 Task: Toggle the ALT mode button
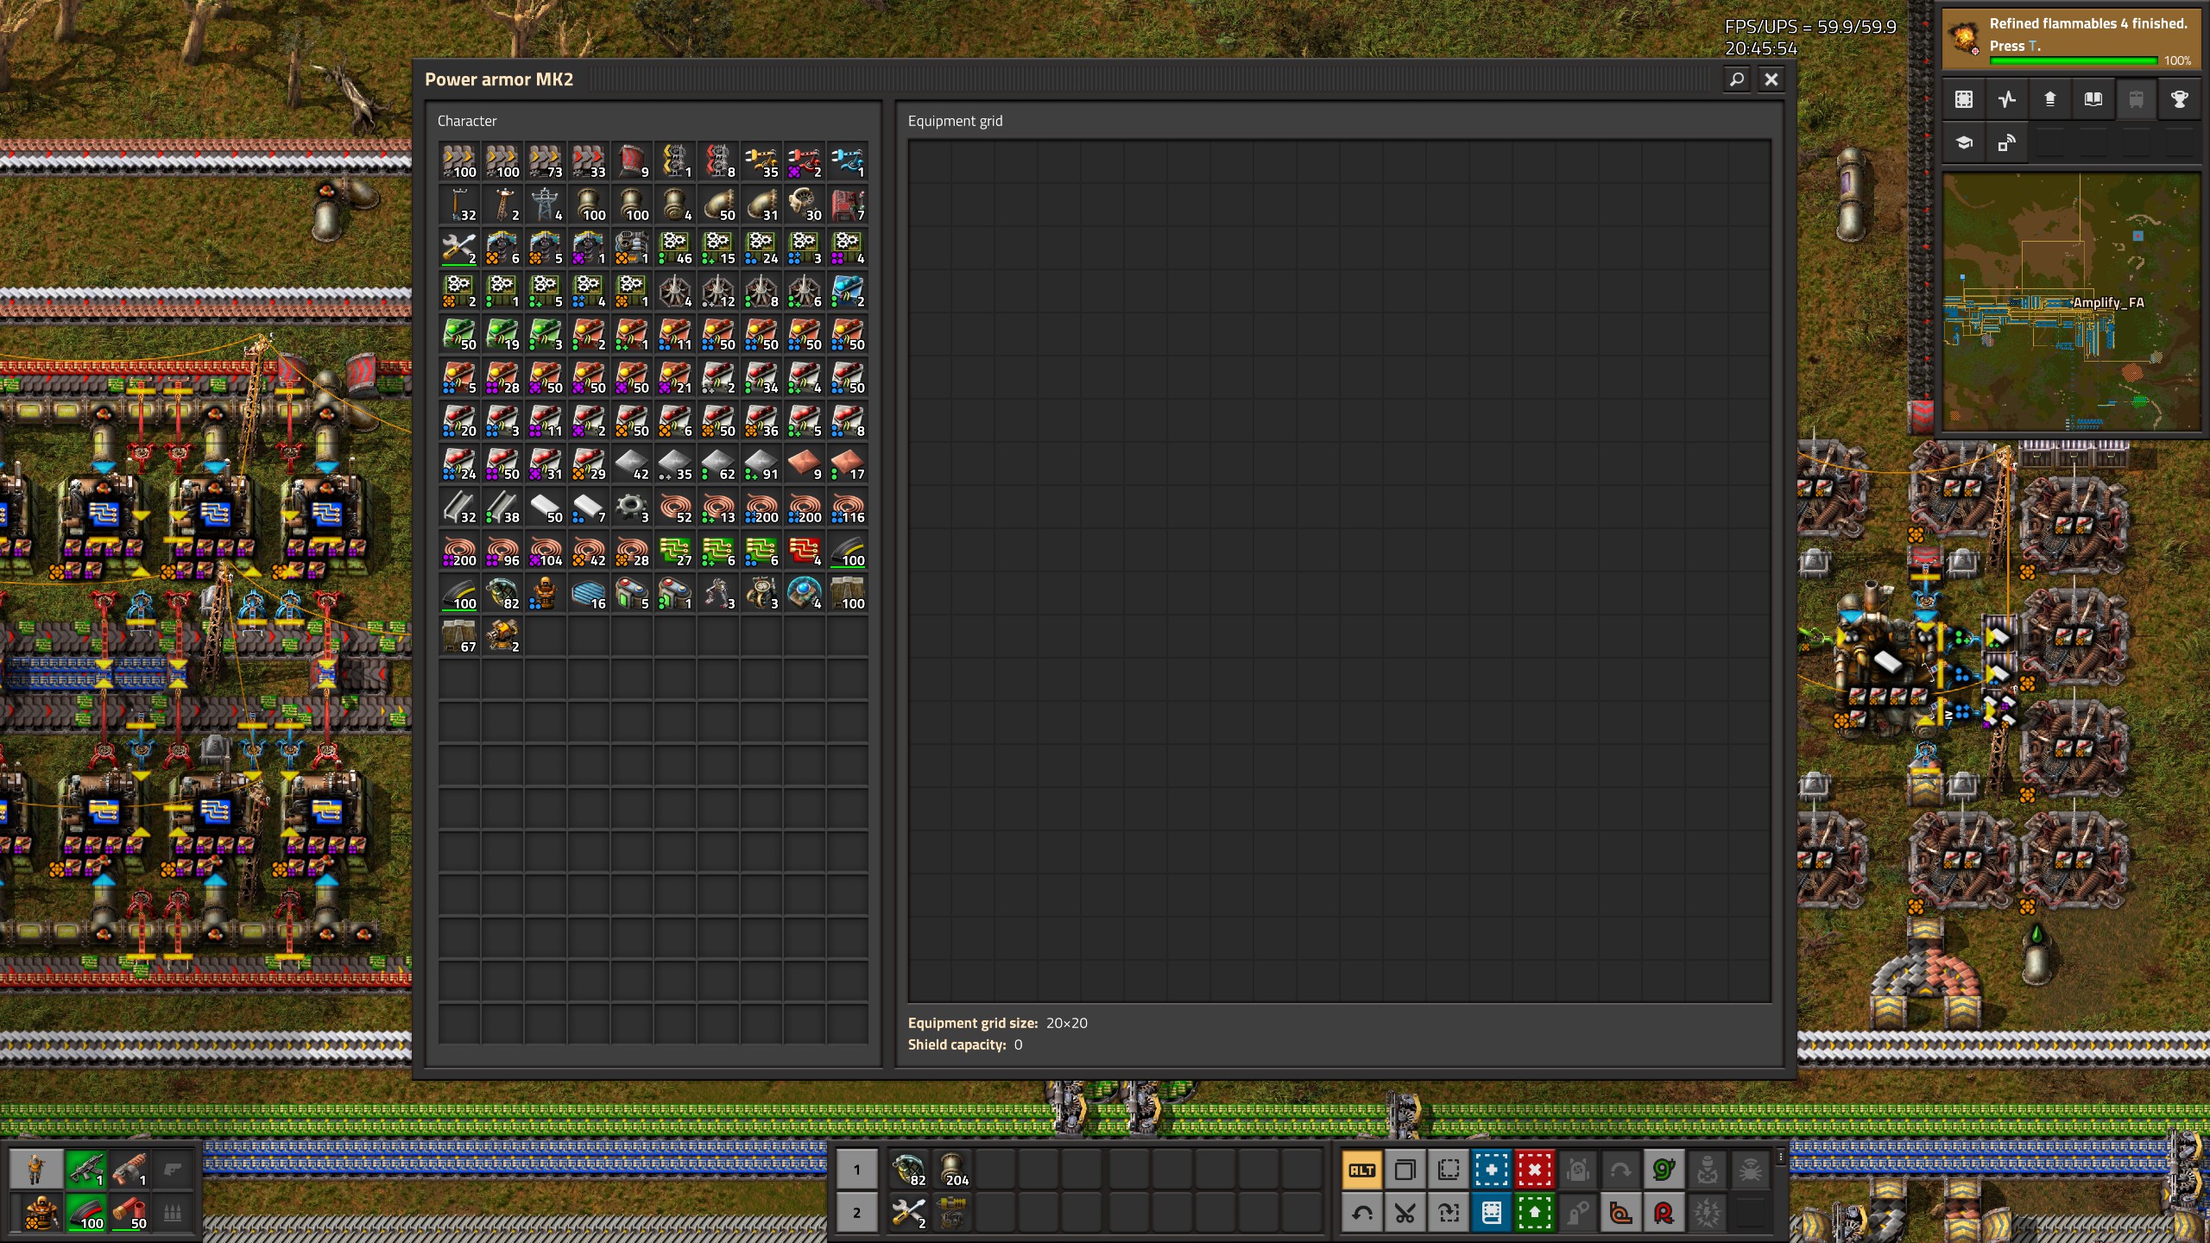click(1361, 1170)
